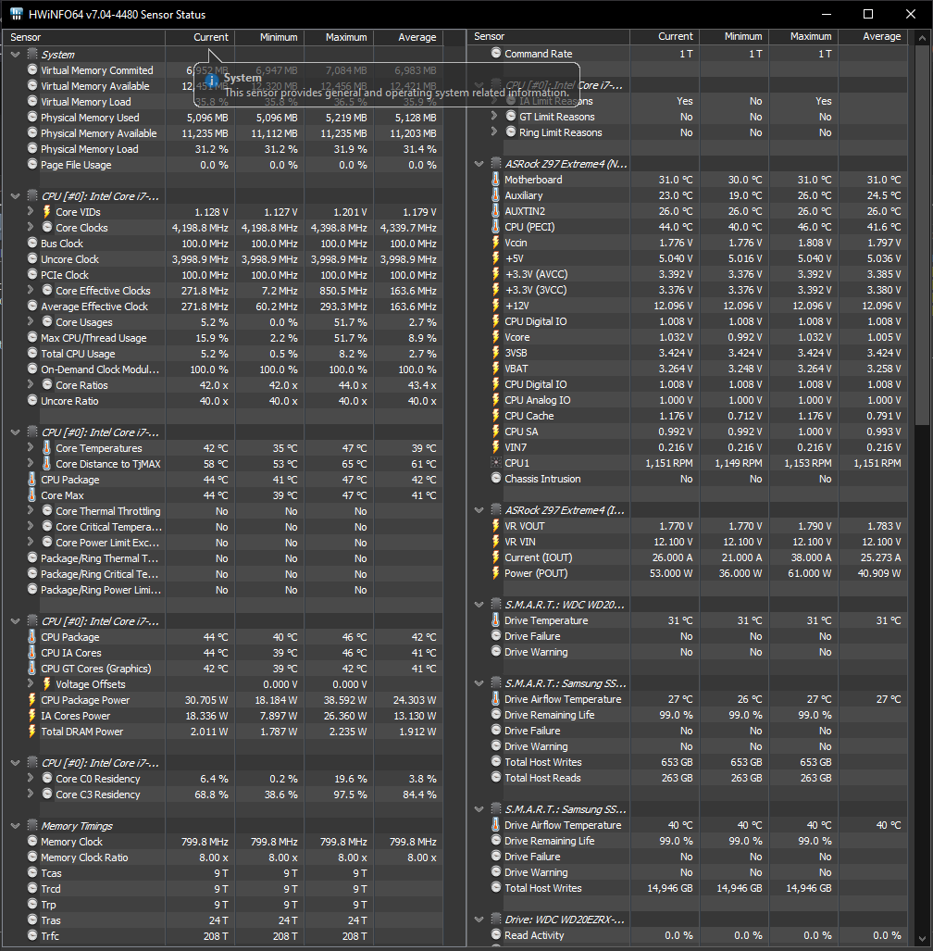Viewport: 933px width, 951px height.
Task: Click the lightning icon beside Power (POUT)
Action: pyautogui.click(x=496, y=573)
